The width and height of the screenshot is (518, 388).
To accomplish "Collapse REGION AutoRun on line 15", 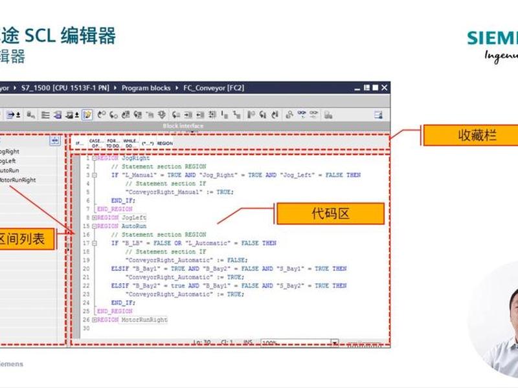I will coord(94,226).
